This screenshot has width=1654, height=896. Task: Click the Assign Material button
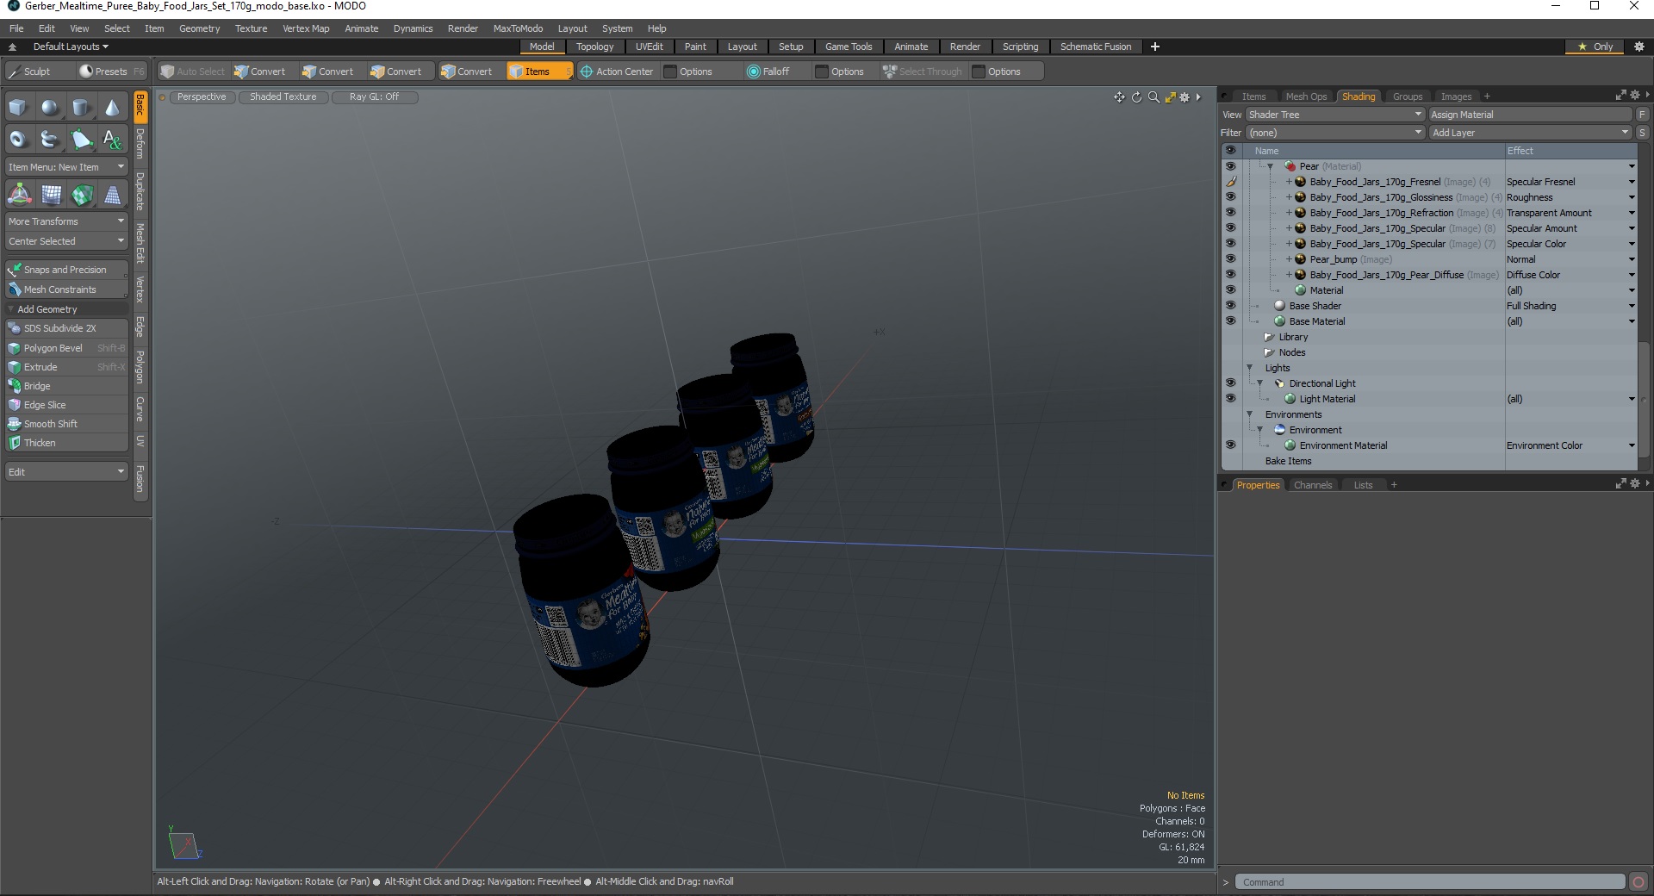(x=1530, y=115)
